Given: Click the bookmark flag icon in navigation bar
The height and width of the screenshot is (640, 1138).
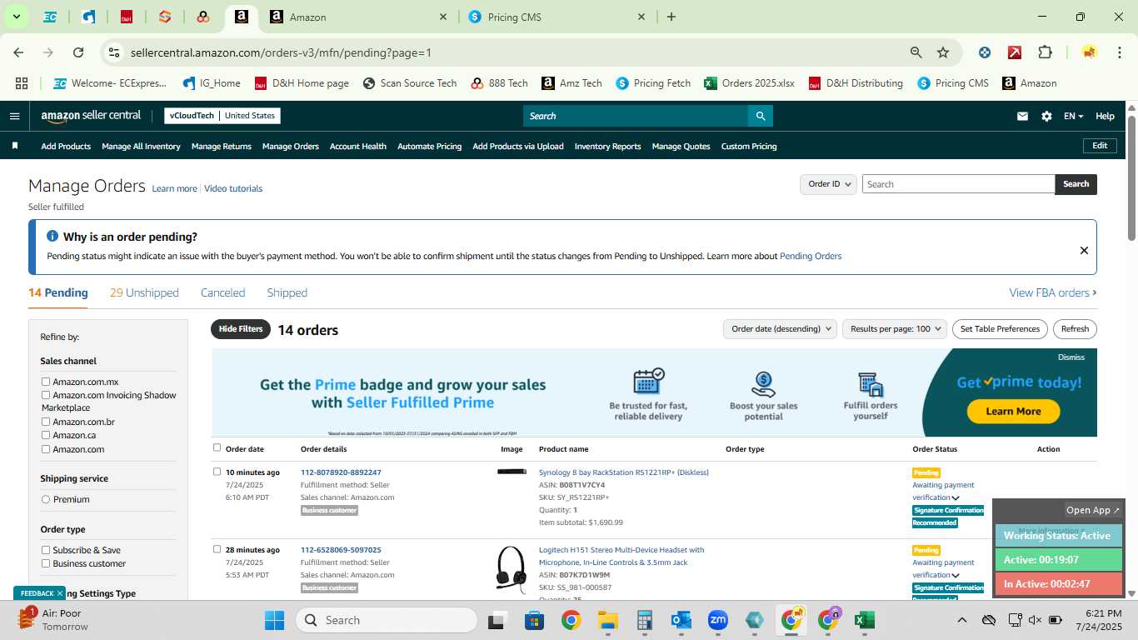Looking at the screenshot, I should 14,146.
